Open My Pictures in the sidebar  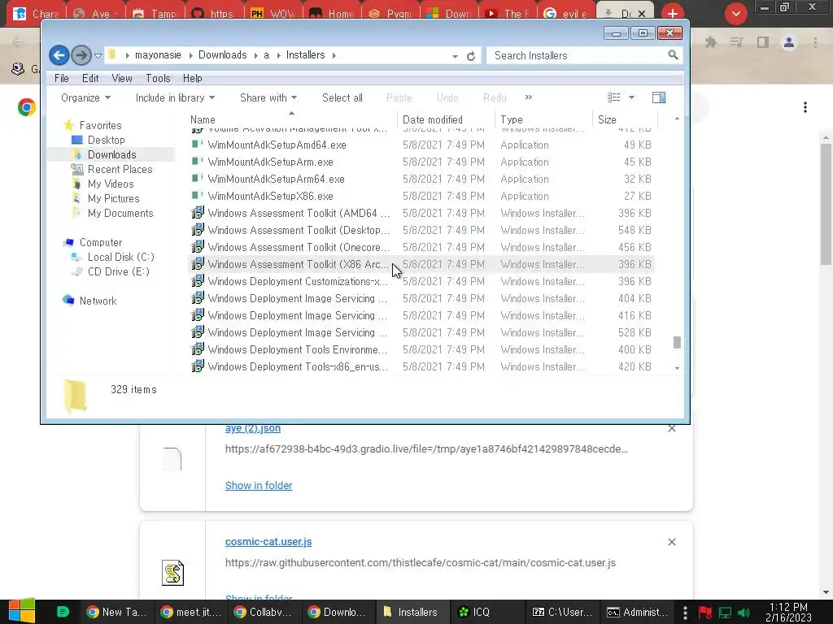pos(113,198)
